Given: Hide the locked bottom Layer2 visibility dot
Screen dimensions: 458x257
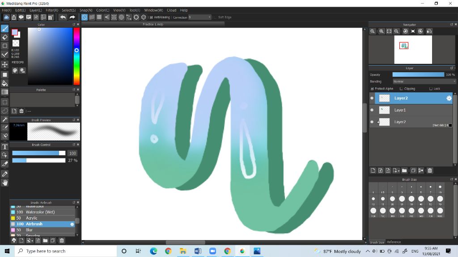Looking at the screenshot, I should 372,122.
